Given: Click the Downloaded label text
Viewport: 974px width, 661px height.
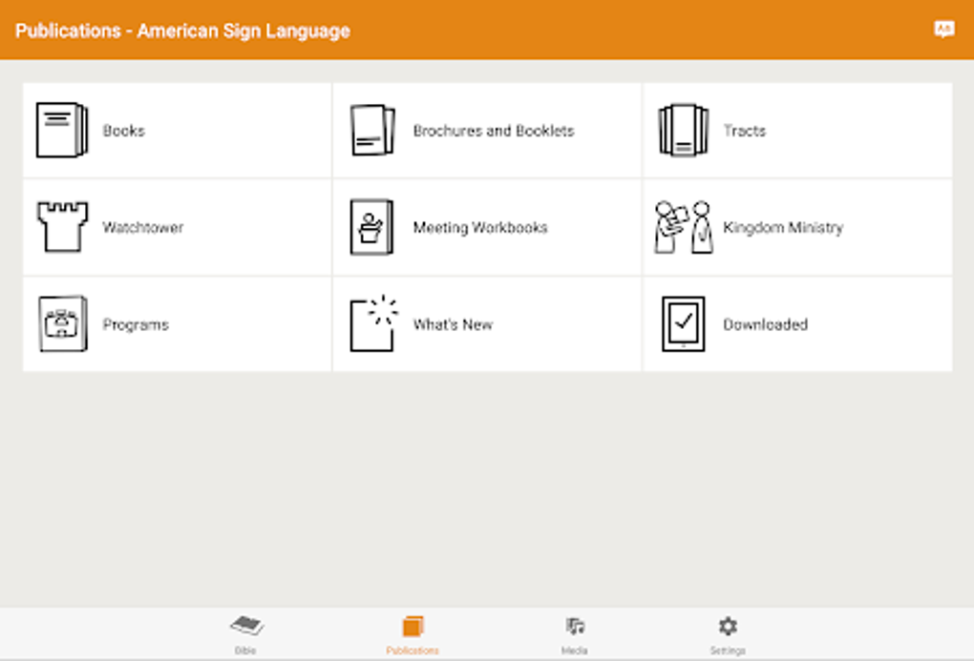Looking at the screenshot, I should pyautogui.click(x=764, y=323).
